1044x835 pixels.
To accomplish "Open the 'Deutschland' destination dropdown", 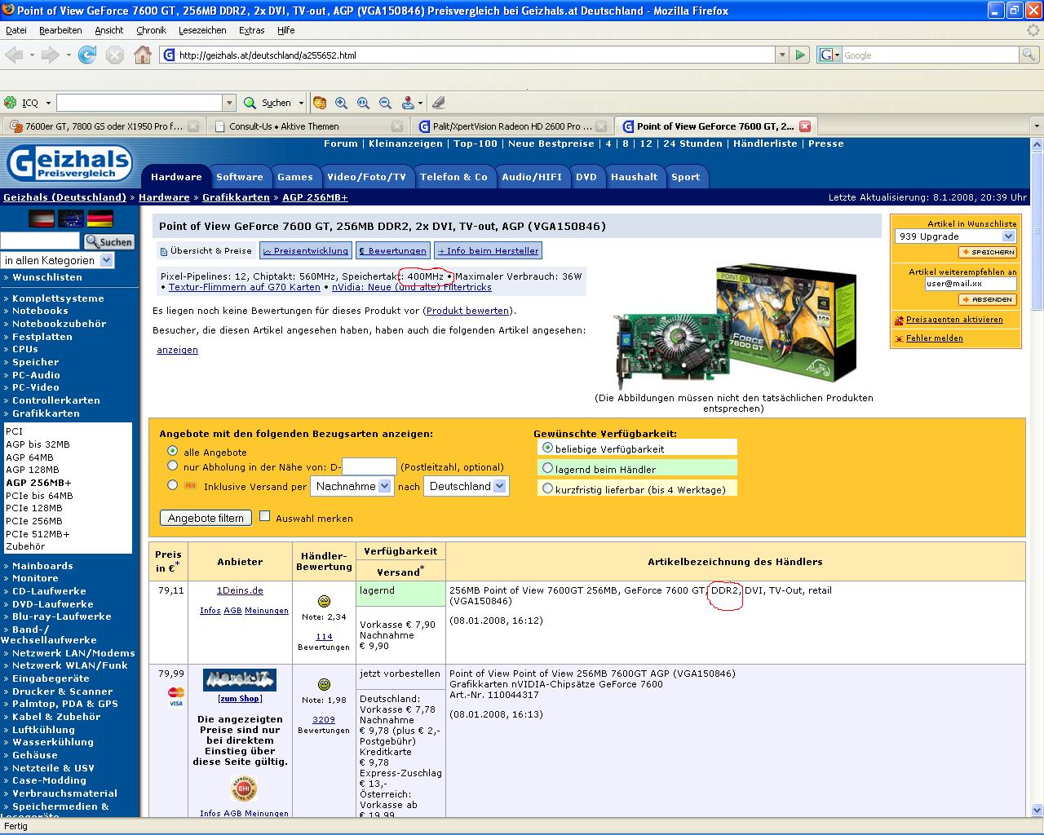I will pyautogui.click(x=467, y=486).
